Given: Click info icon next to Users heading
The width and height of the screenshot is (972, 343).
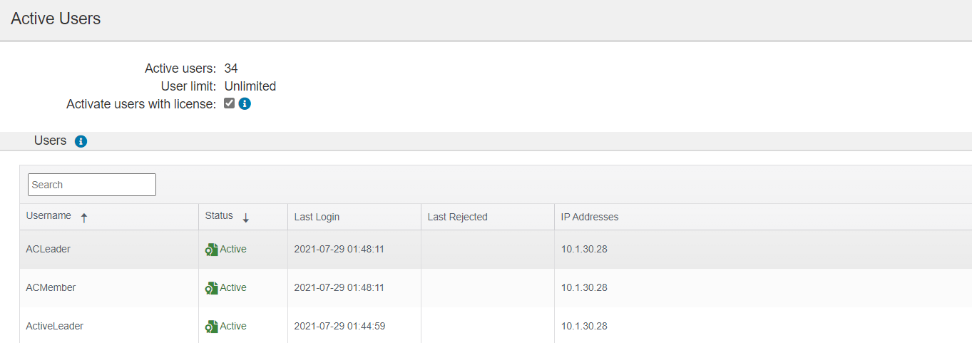Looking at the screenshot, I should 81,141.
